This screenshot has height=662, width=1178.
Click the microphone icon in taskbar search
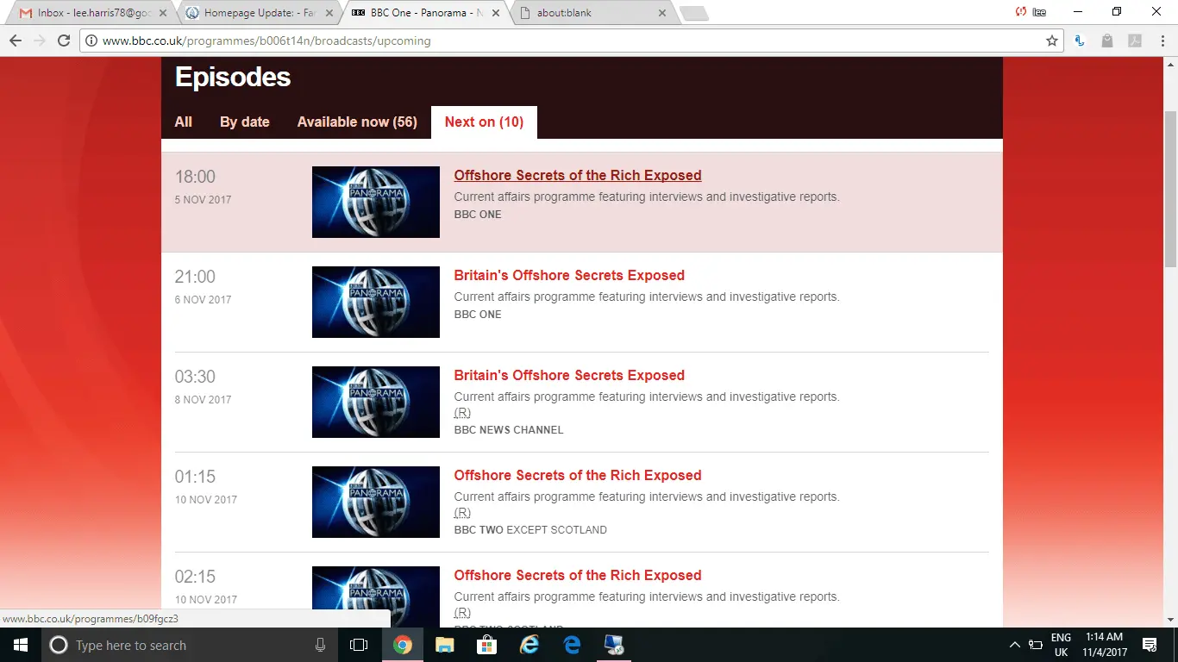[x=320, y=645]
